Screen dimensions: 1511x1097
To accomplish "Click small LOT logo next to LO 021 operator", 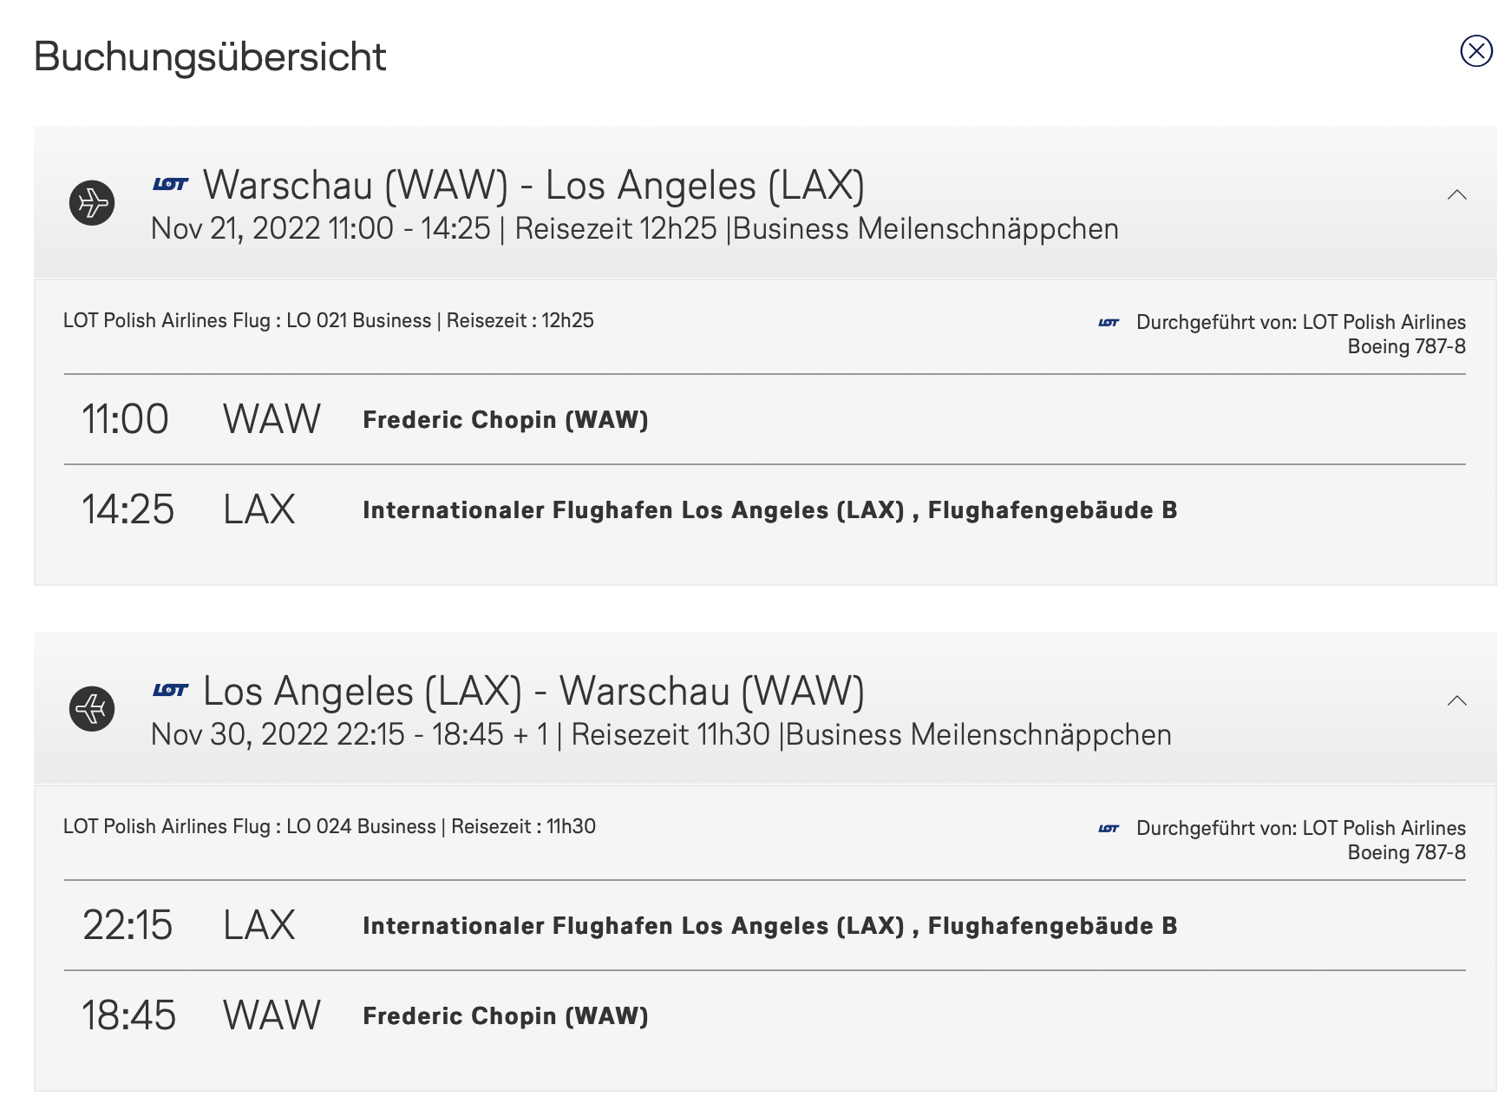I will (x=1109, y=323).
